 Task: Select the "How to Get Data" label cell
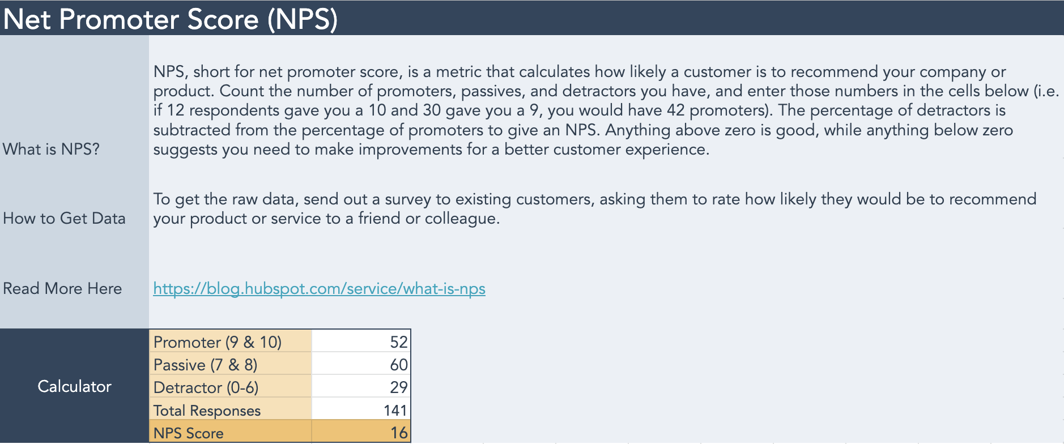tap(64, 219)
